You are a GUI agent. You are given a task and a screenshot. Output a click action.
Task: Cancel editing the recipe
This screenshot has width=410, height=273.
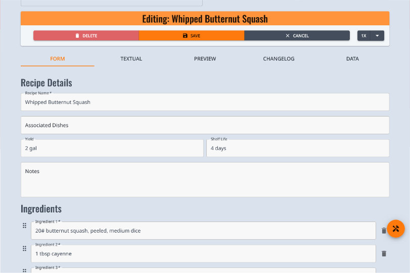[297, 36]
